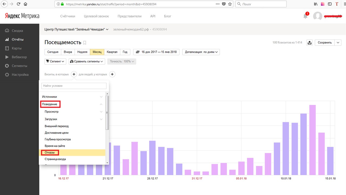Choose Достижение цели condition

tap(72, 133)
